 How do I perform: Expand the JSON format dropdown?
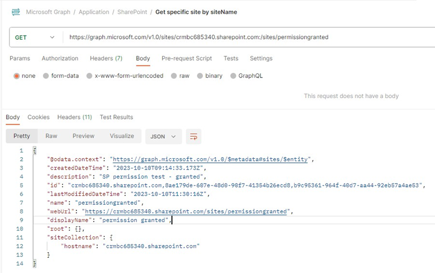click(x=164, y=136)
